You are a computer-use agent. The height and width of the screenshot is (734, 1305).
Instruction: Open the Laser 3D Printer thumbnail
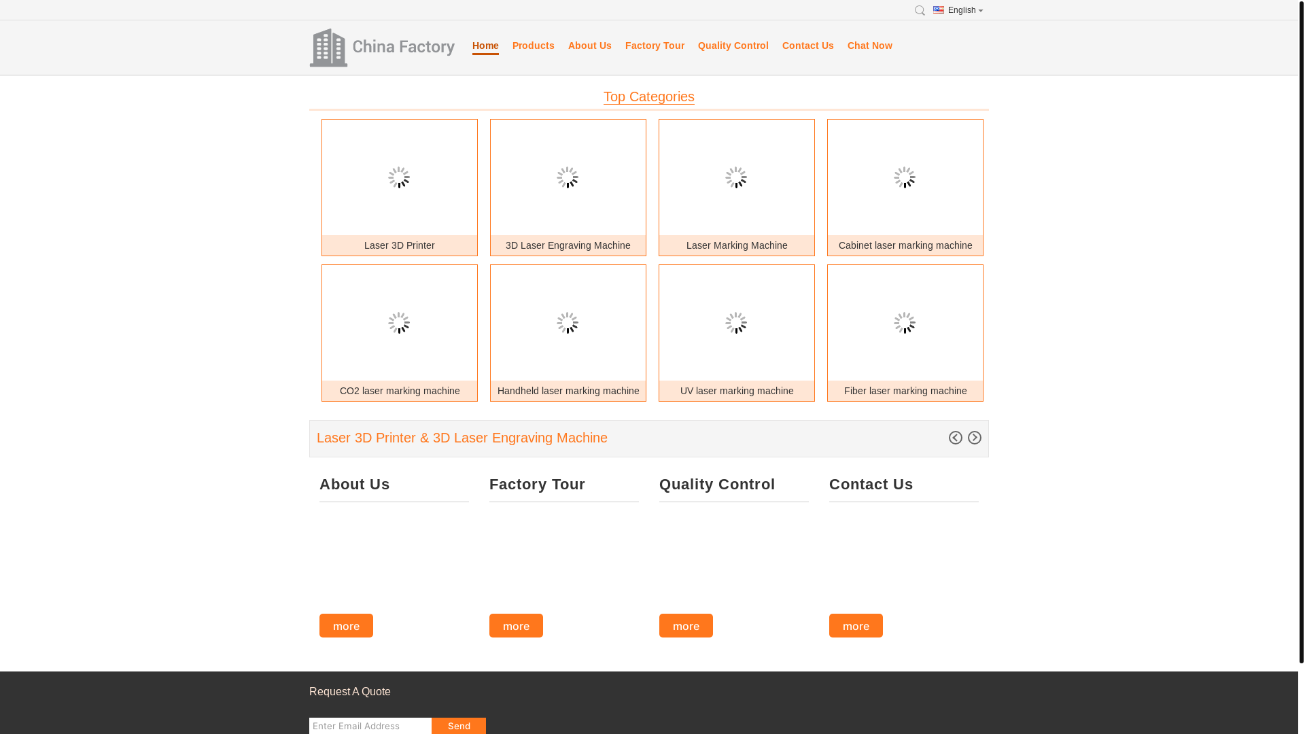coord(400,177)
